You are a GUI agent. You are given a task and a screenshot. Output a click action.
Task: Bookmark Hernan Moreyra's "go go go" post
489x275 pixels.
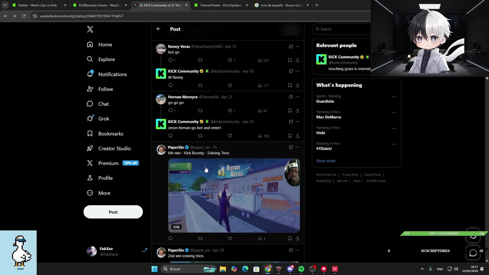click(290, 111)
